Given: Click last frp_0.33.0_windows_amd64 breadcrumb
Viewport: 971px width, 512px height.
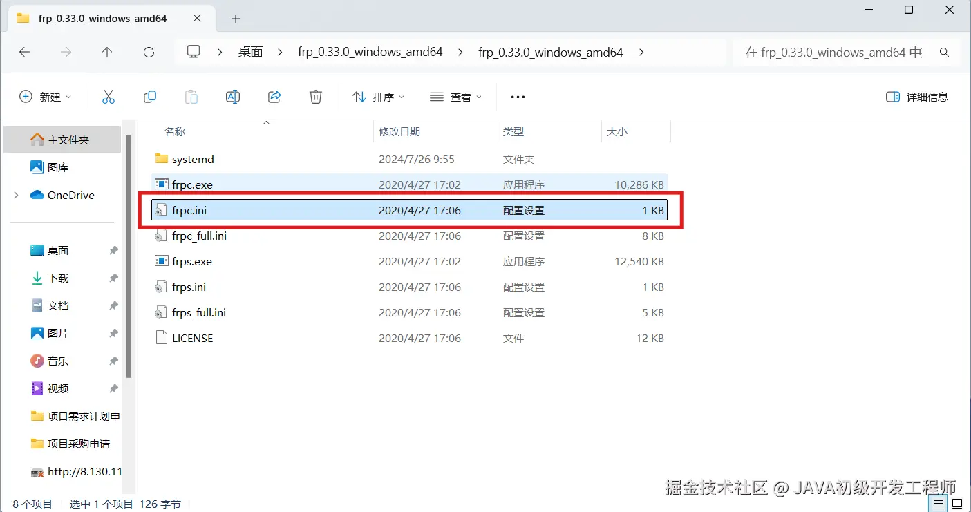Looking at the screenshot, I should click(551, 52).
